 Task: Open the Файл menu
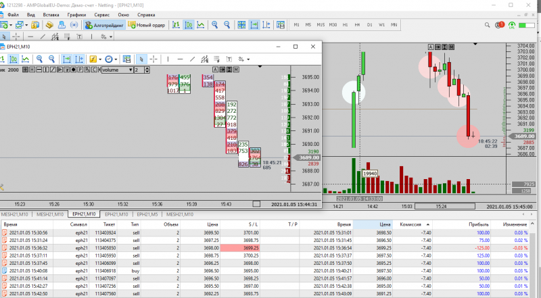(13, 15)
